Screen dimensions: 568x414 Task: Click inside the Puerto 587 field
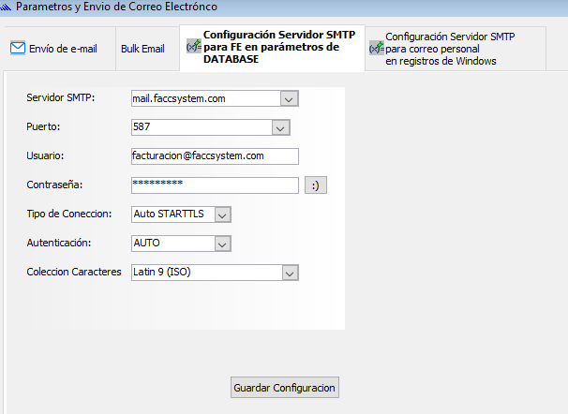(200, 127)
